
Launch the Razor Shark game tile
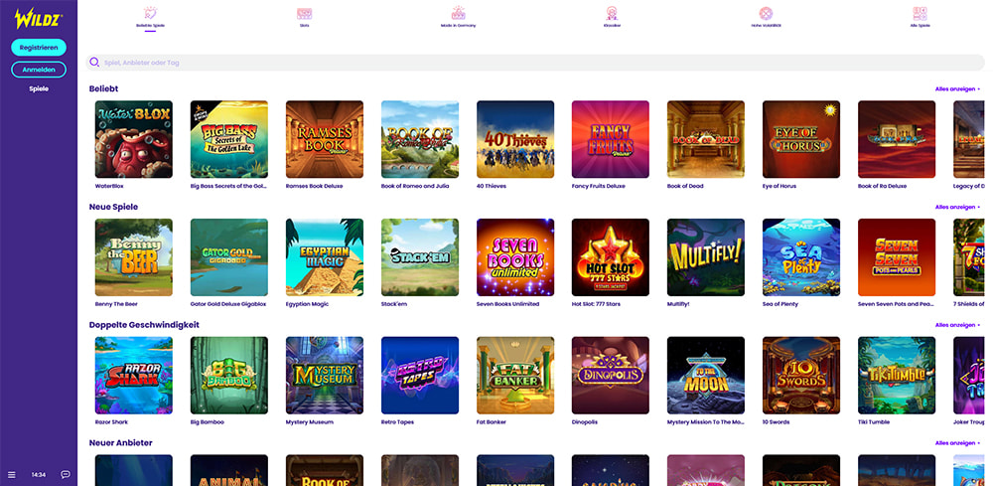(x=133, y=375)
